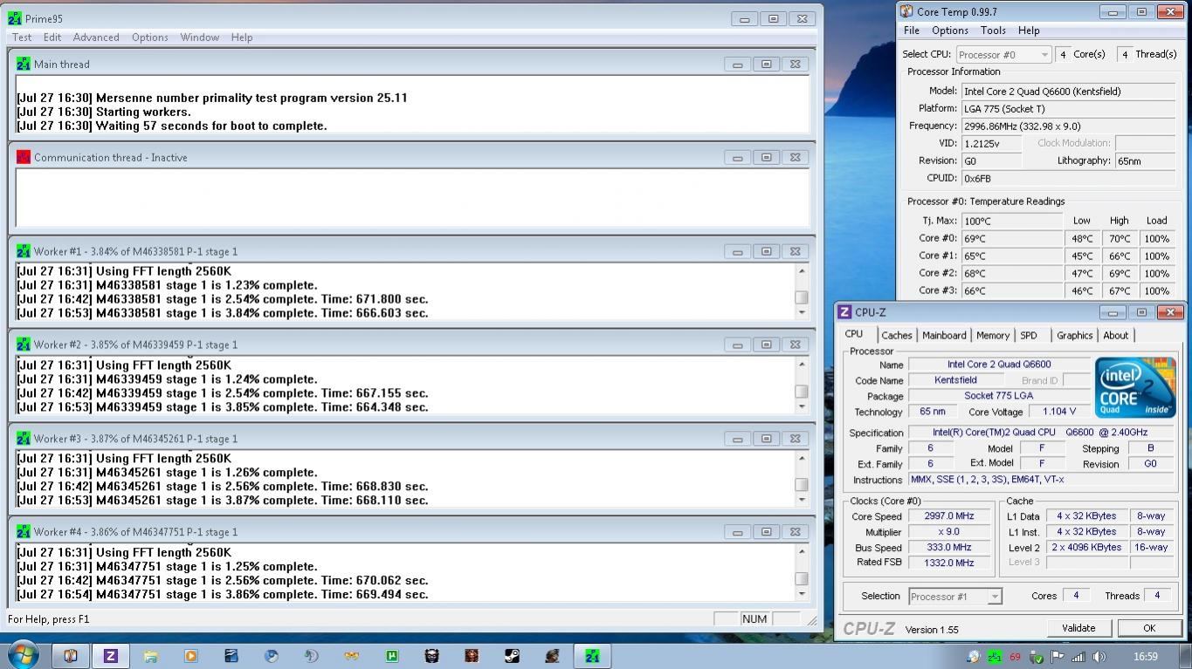
Task: Click the CPU-Z title bar icon
Action: click(845, 312)
